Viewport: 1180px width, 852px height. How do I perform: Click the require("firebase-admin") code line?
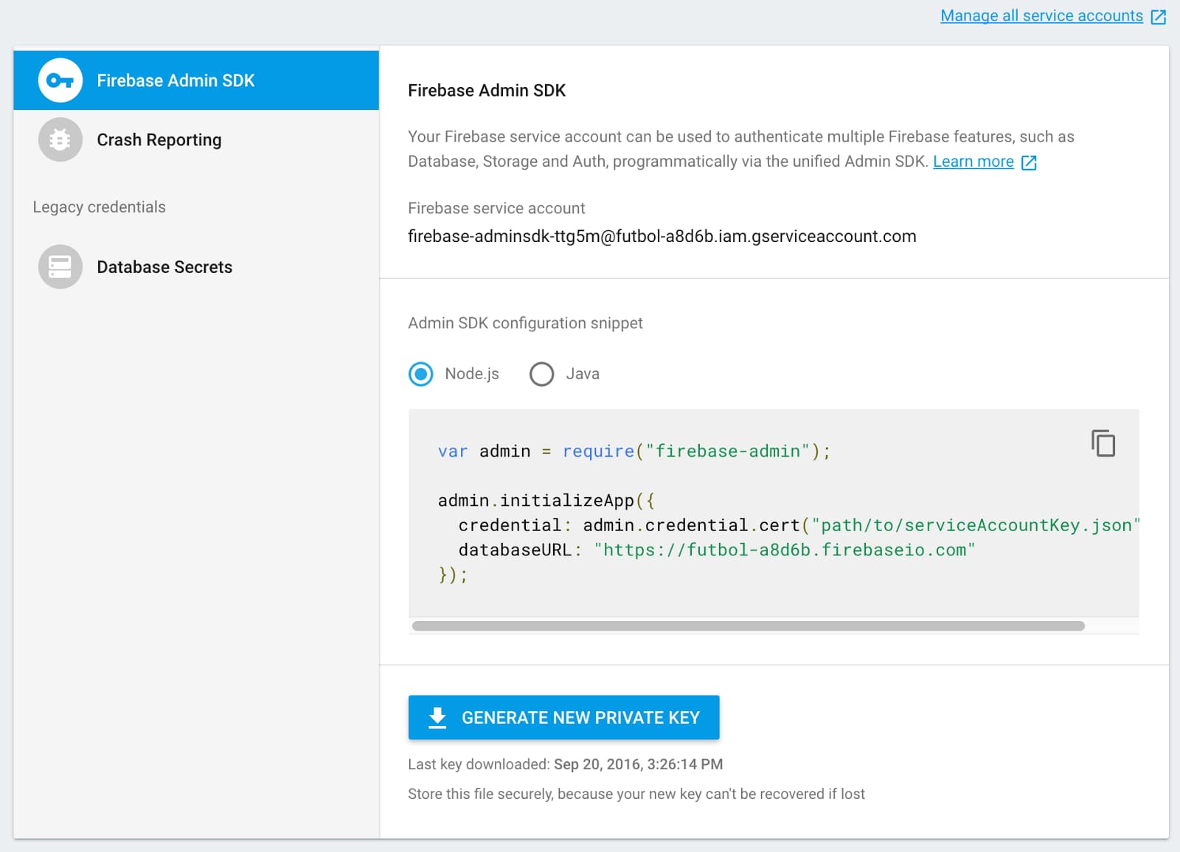[634, 451]
